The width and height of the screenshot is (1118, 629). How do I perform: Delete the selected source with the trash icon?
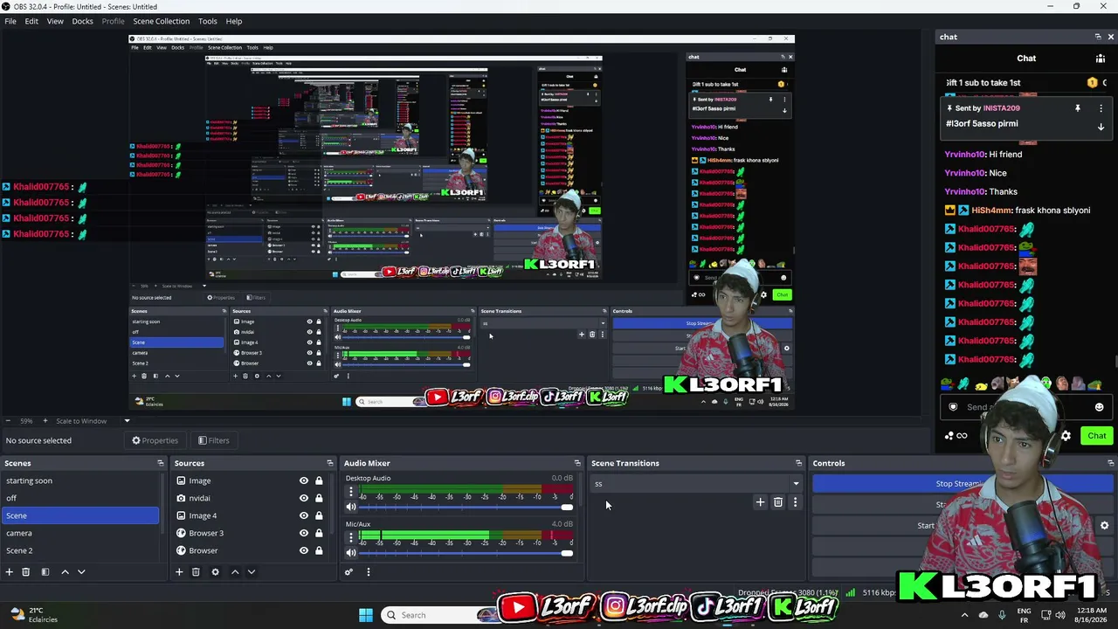point(196,572)
